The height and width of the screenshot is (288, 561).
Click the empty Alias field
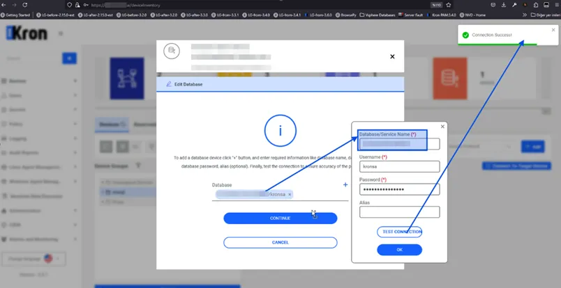[x=399, y=212]
